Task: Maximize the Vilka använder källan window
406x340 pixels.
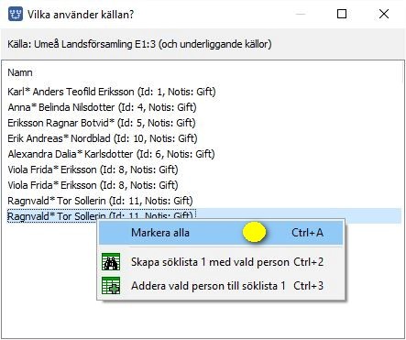Action: tap(342, 14)
